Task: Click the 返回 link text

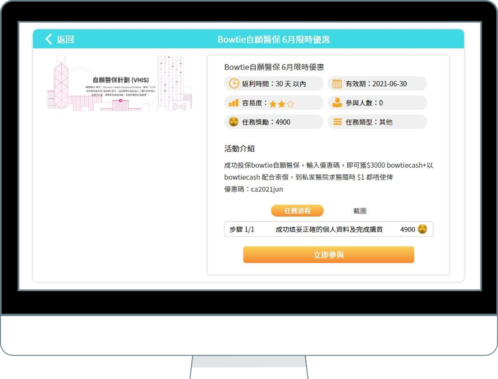Action: pos(65,39)
